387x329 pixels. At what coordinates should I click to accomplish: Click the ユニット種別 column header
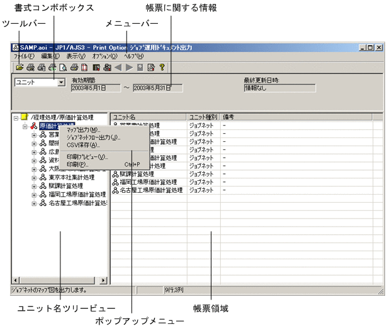pyautogui.click(x=203, y=117)
